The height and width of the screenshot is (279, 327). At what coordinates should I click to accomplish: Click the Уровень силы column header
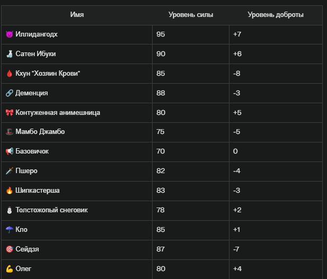click(191, 15)
